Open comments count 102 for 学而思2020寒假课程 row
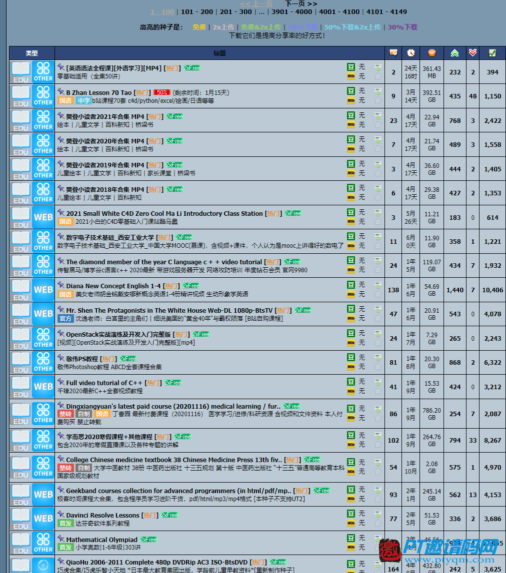Screen dimensions: 506x573 [x=393, y=440]
